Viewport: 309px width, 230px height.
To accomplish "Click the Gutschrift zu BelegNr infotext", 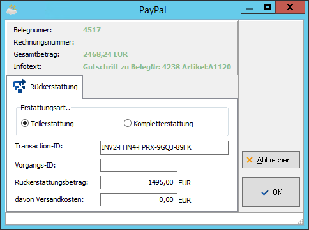I will pos(157,67).
